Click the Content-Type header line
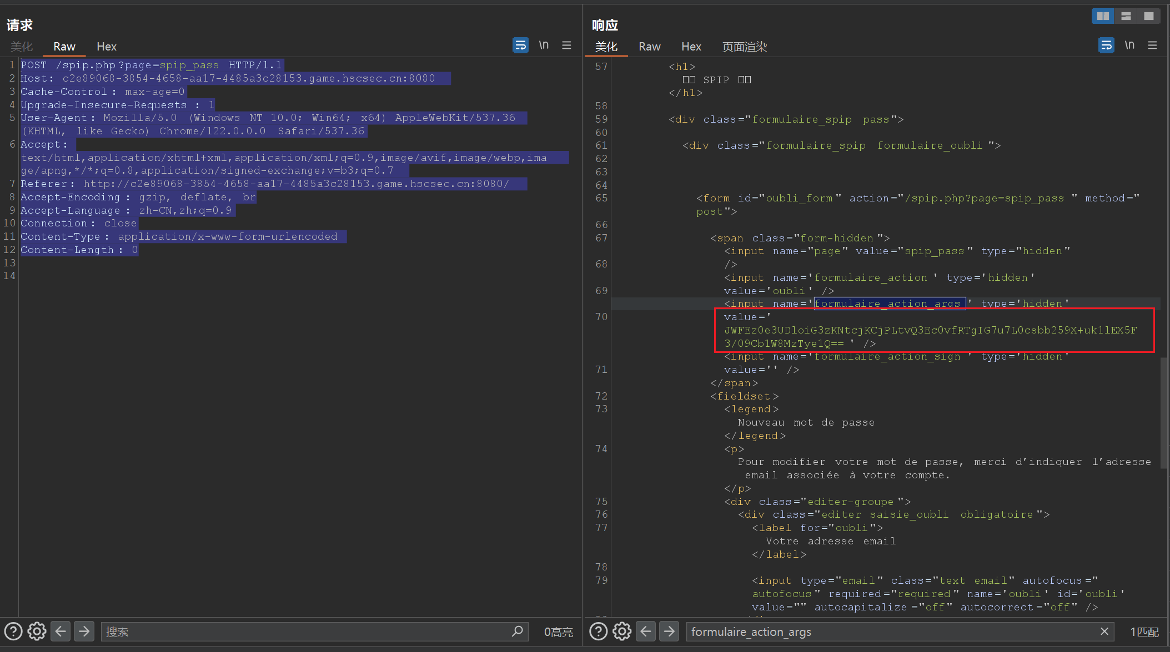The height and width of the screenshot is (652, 1170). click(179, 236)
